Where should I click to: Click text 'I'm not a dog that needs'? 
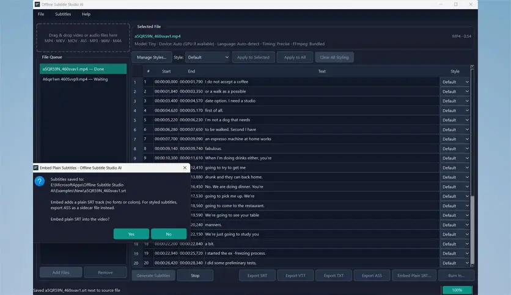click(227, 120)
